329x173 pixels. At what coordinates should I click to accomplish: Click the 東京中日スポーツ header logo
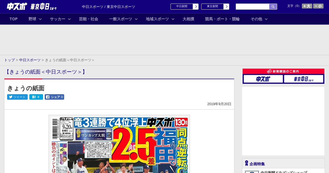[44, 7]
